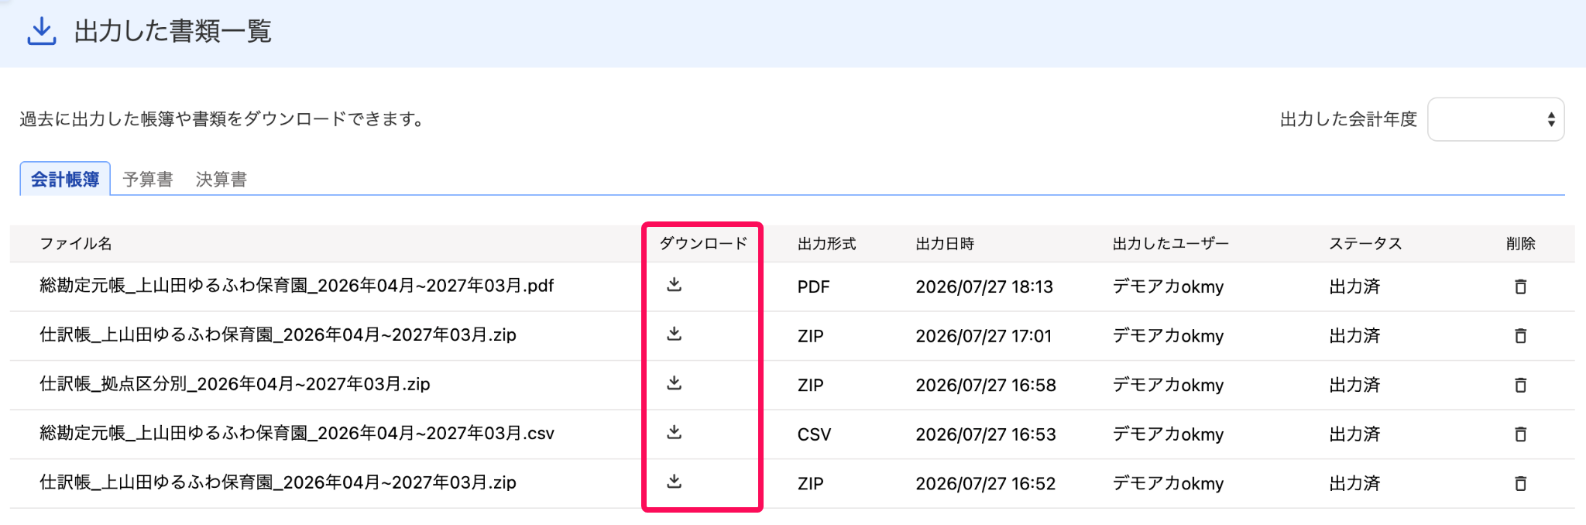
Task: Click the 削除 column header
Action: 1520,244
